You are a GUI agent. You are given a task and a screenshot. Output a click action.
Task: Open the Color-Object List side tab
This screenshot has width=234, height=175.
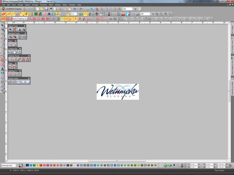pyautogui.click(x=233, y=45)
